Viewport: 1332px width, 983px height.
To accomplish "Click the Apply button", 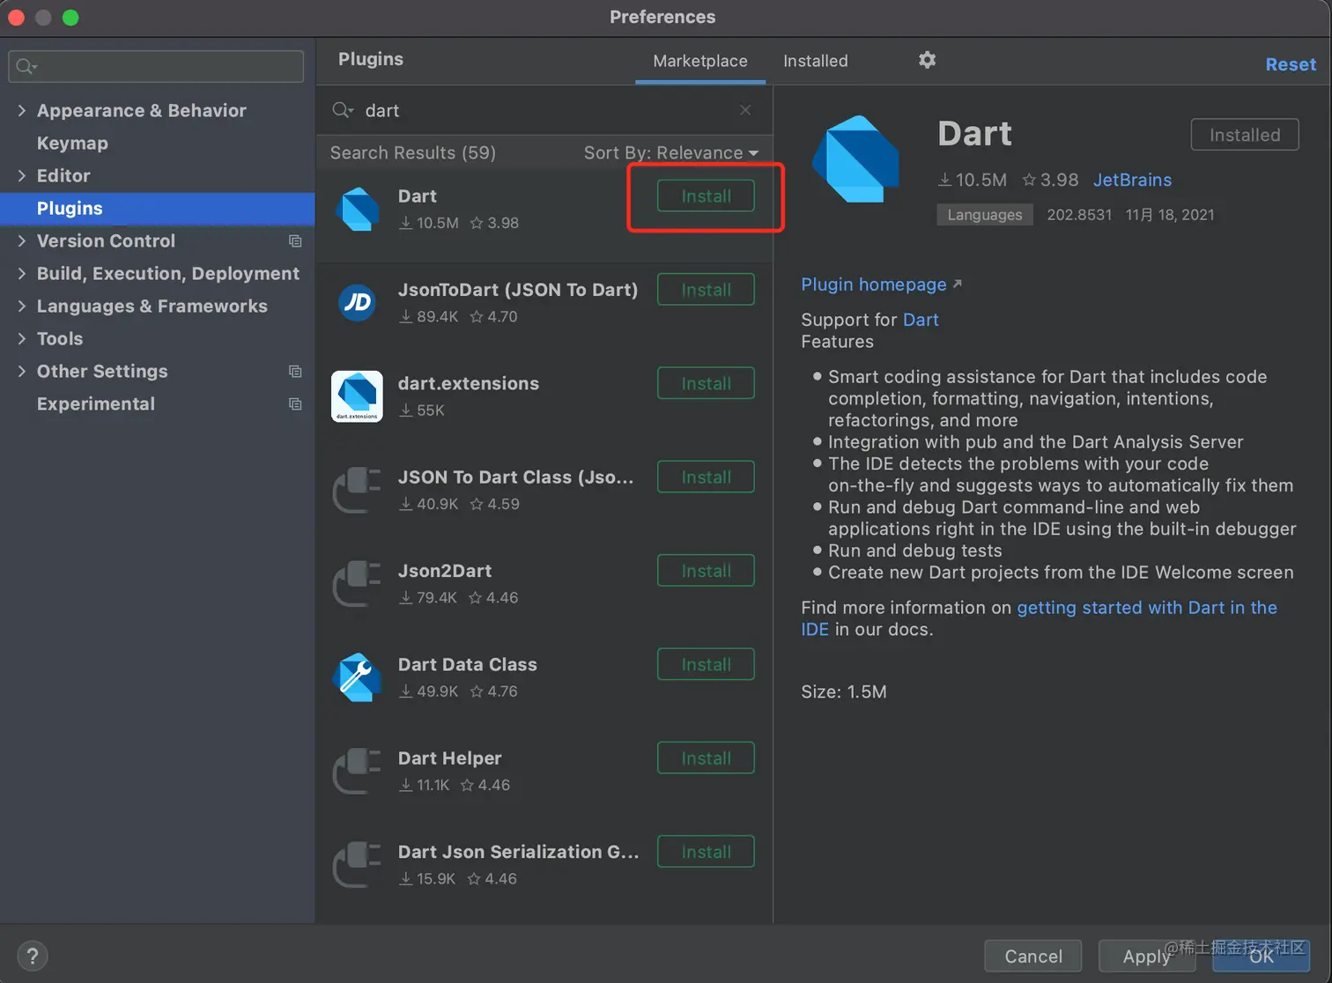I will click(1146, 956).
